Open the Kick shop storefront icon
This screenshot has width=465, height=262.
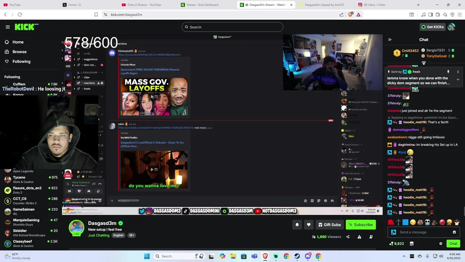(412, 244)
